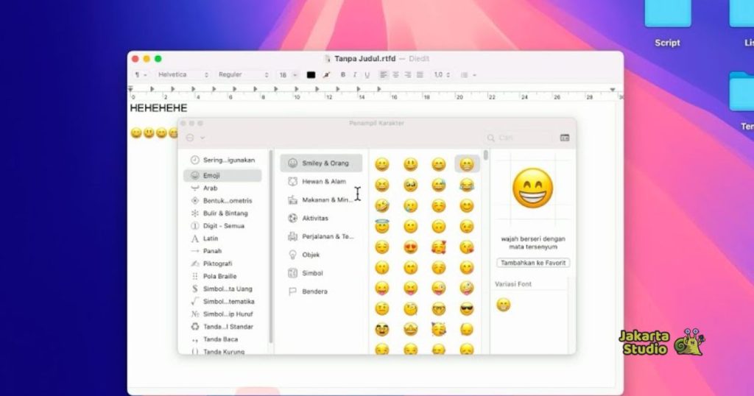The width and height of the screenshot is (754, 396).
Task: Choose the angel halo emoji
Action: click(381, 227)
